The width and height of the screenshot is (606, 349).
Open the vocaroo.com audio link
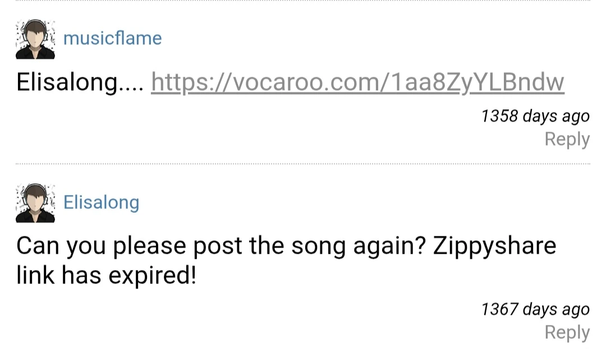(x=357, y=83)
